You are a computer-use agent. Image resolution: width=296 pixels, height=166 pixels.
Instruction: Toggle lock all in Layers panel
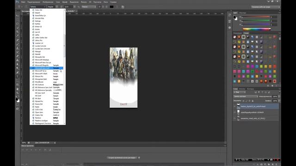[x=253, y=101]
